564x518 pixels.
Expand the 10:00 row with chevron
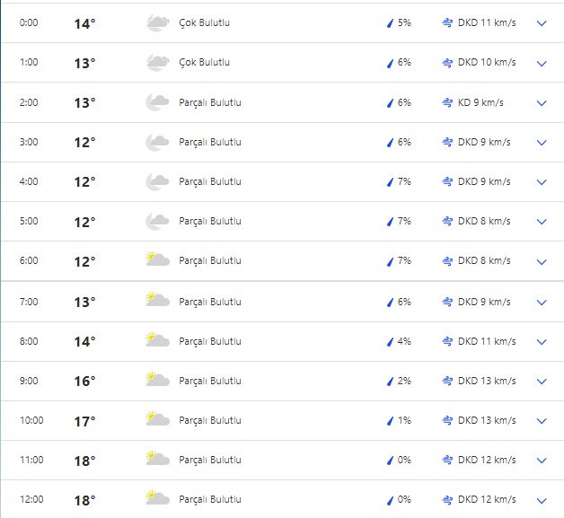(541, 421)
